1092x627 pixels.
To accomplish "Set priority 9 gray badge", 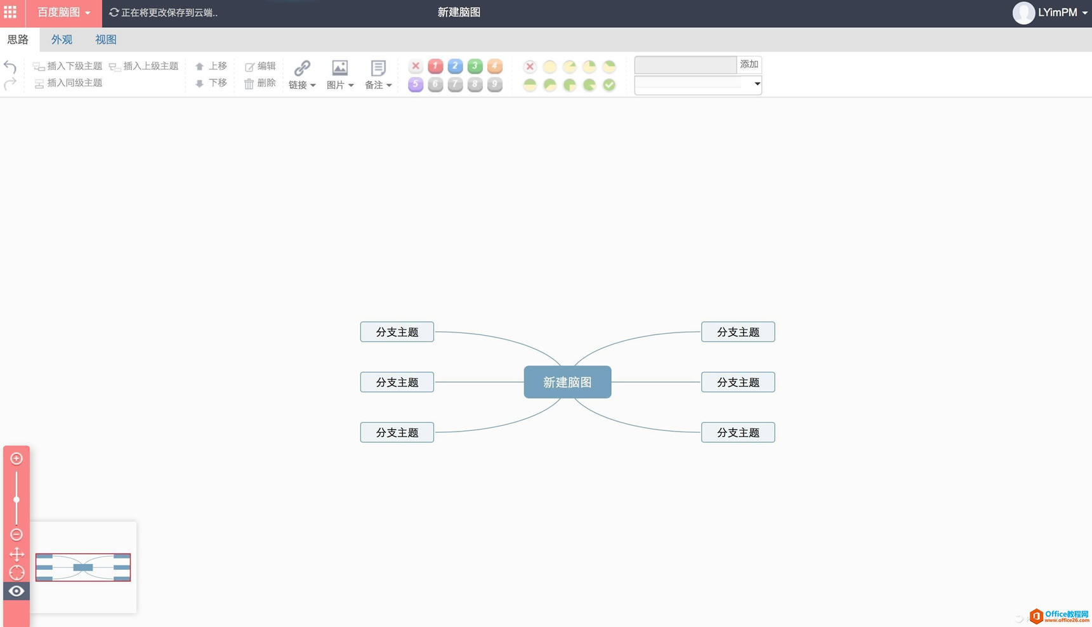I will 495,84.
